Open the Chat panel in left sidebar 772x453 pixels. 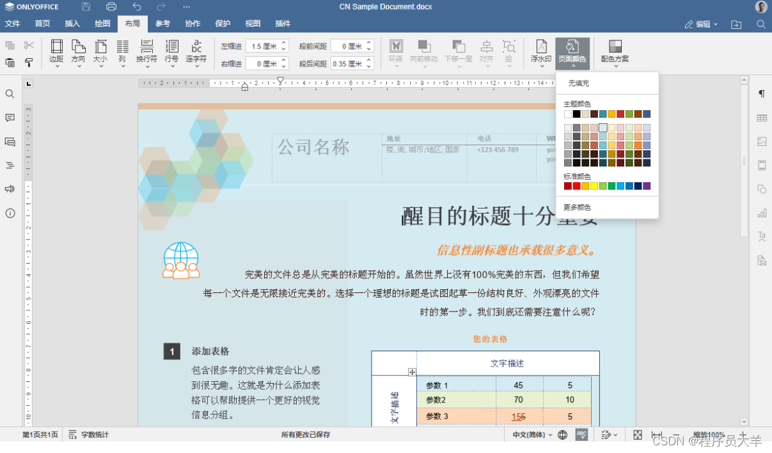tap(10, 141)
